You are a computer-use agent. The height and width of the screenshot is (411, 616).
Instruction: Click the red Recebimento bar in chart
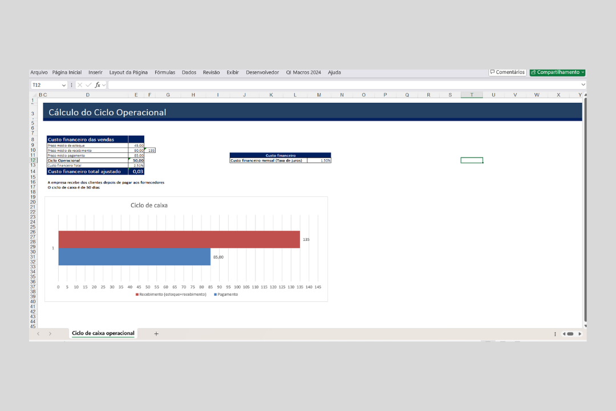tap(179, 239)
